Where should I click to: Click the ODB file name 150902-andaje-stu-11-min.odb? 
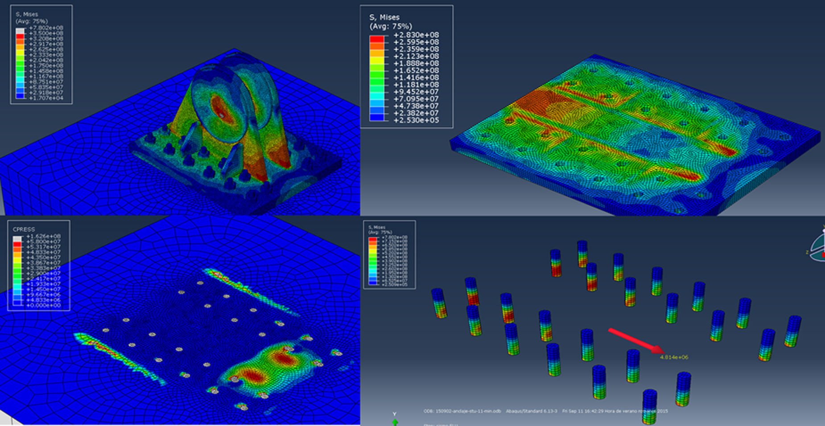[462, 411]
